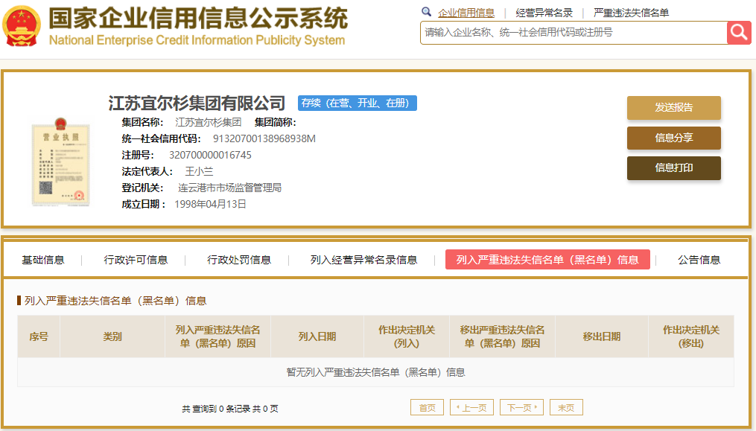The width and height of the screenshot is (756, 431).
Task: Click credit code 91320700138968938M
Action: coord(264,139)
